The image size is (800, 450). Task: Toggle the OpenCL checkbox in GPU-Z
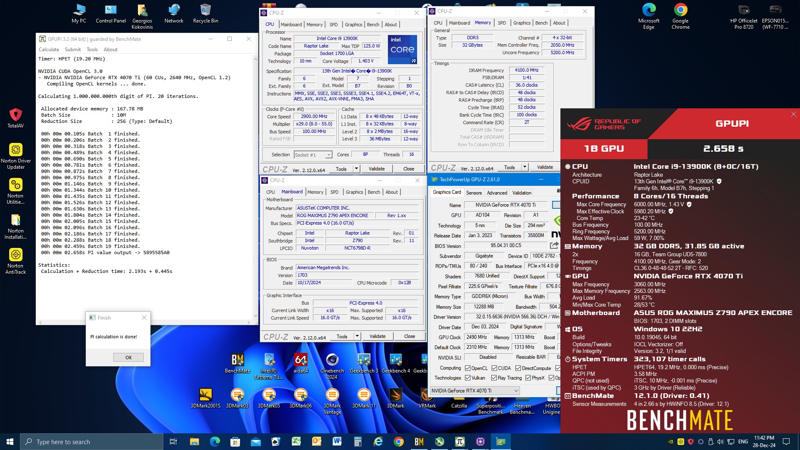(467, 368)
